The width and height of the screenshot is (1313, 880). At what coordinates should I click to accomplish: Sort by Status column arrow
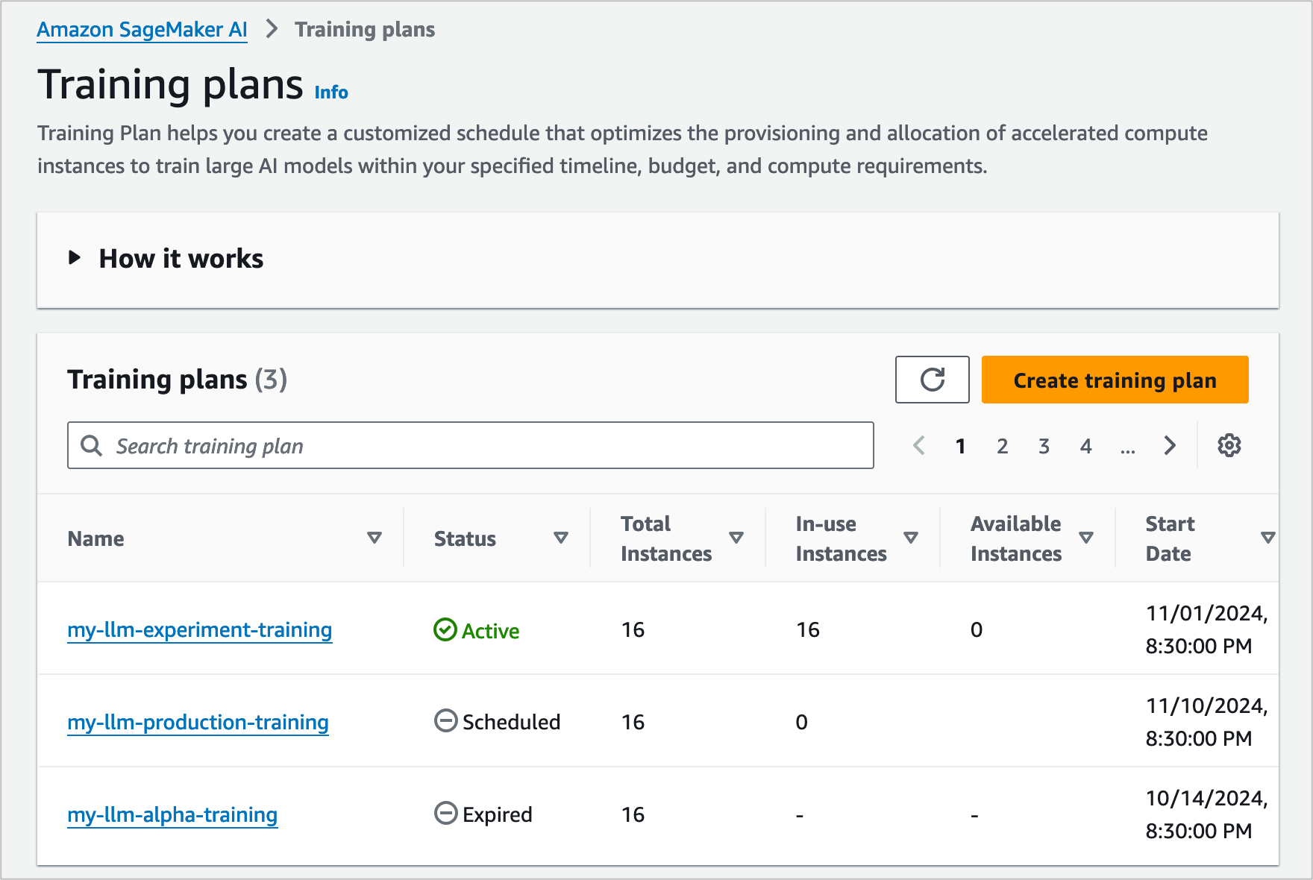561,538
